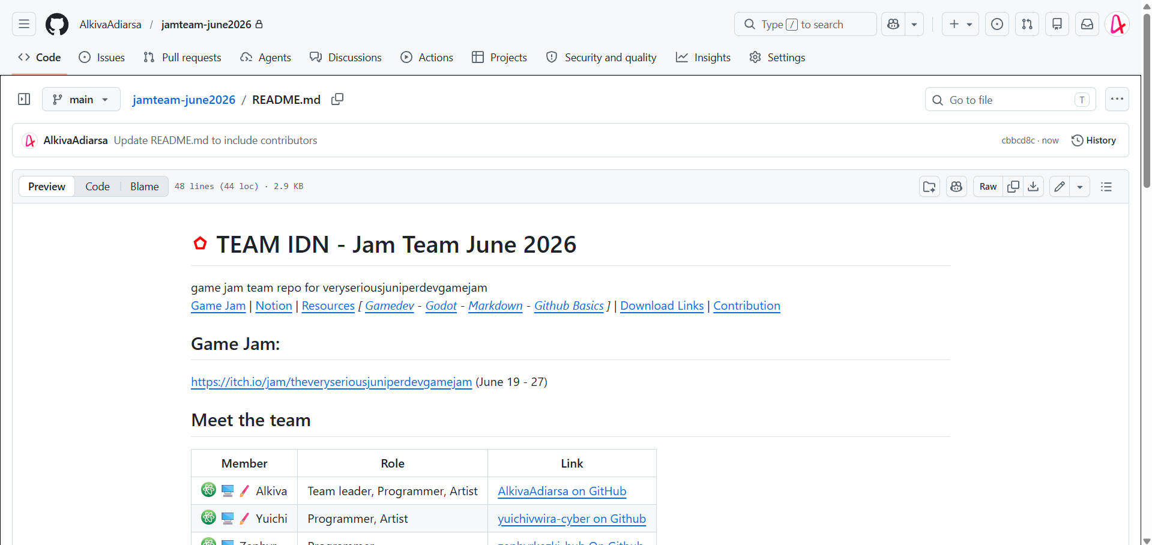Open commit hash cbbcd8c
Screen dimensions: 1152x545
click(x=1018, y=140)
